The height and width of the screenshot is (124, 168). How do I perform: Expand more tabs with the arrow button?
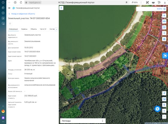[57, 29]
